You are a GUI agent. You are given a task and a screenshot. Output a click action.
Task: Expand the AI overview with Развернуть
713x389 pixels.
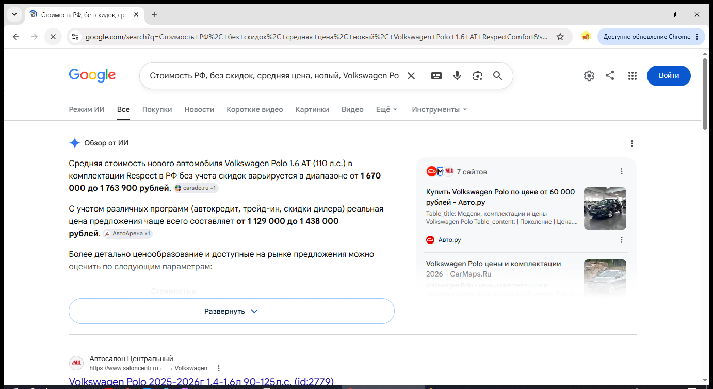232,311
